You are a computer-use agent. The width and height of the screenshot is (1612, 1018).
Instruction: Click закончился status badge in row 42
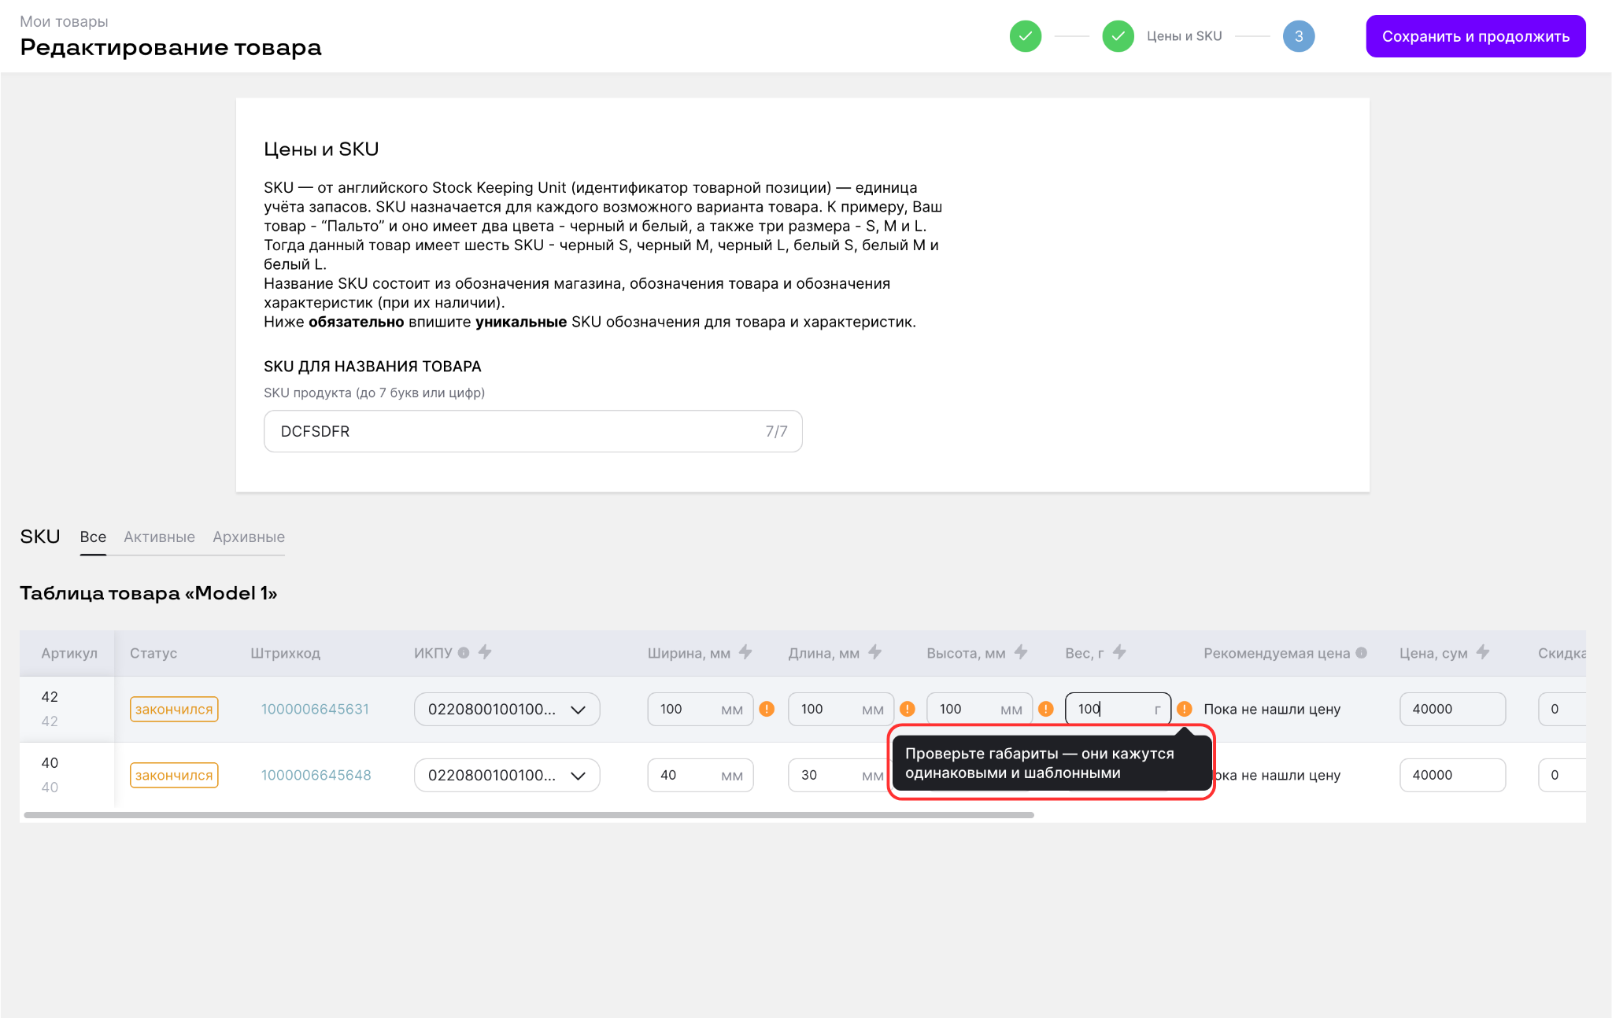(x=174, y=709)
